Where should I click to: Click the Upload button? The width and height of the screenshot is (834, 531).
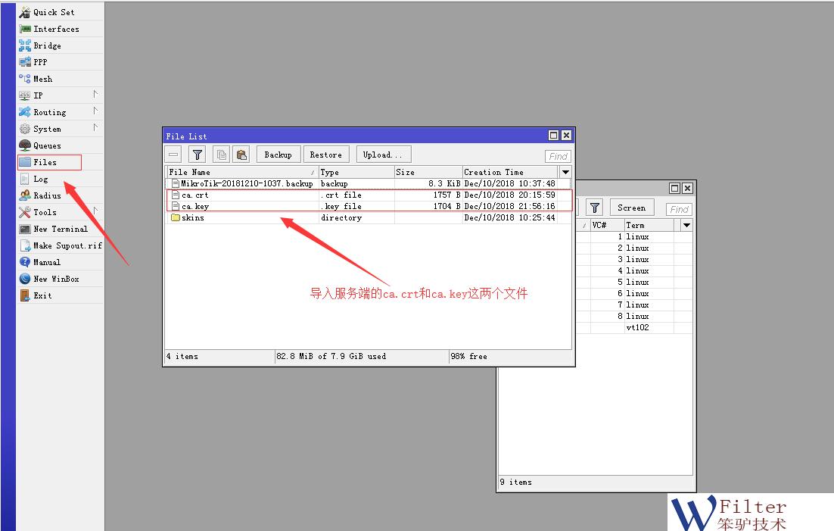point(383,154)
